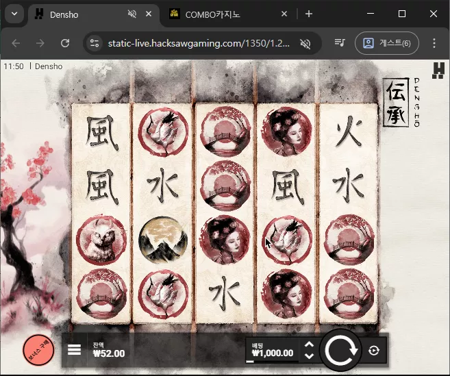Click the geisha symbol atop reel four
Screen dimensions: 450x376
[287, 131]
